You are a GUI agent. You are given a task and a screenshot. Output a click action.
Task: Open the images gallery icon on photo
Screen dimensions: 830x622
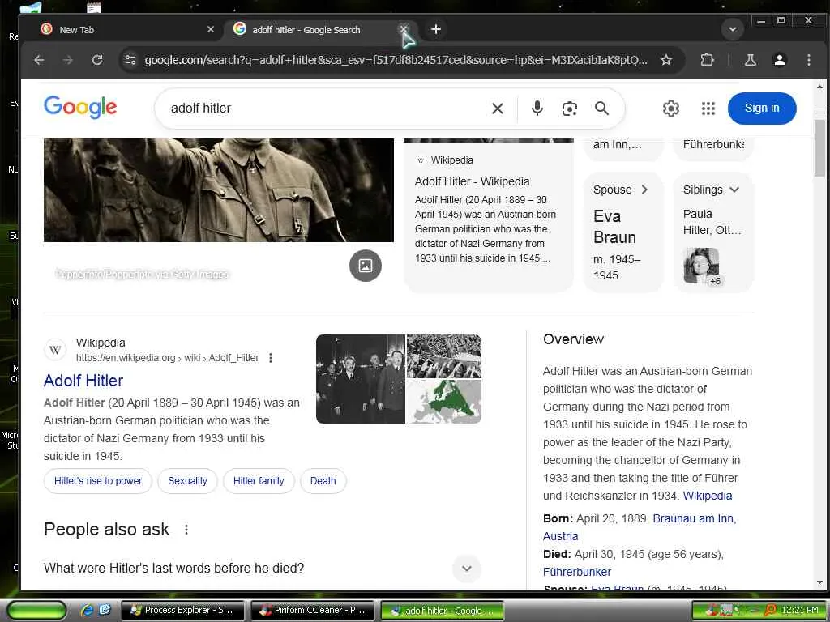pos(366,266)
